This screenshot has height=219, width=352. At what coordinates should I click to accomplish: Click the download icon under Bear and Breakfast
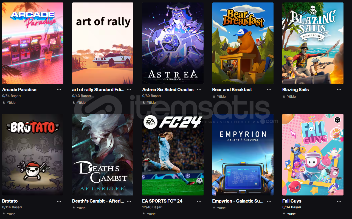214,96
